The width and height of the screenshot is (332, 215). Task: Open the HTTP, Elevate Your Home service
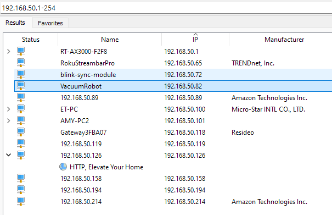106,167
